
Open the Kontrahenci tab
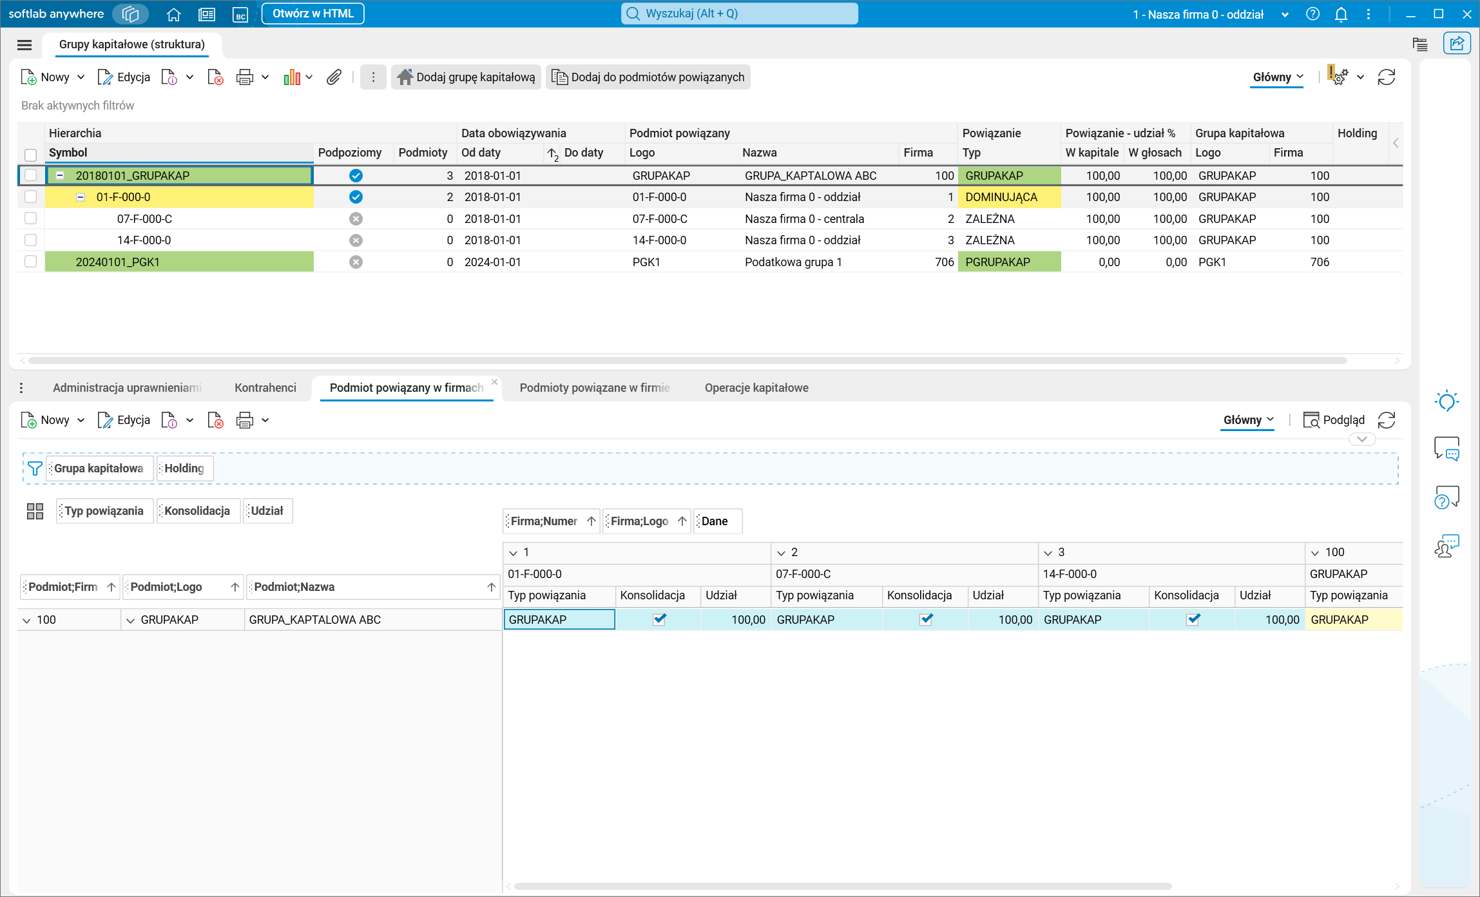[x=265, y=387]
